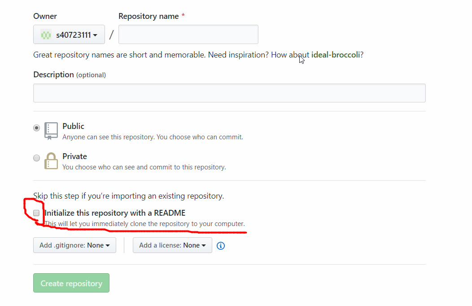Click the Private option label
Screen dimensions: 472x306
coord(74,156)
